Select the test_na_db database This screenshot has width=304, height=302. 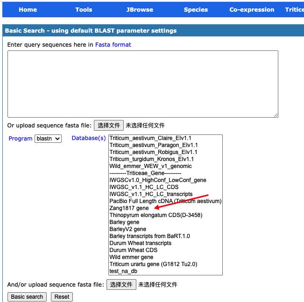click(x=165, y=271)
